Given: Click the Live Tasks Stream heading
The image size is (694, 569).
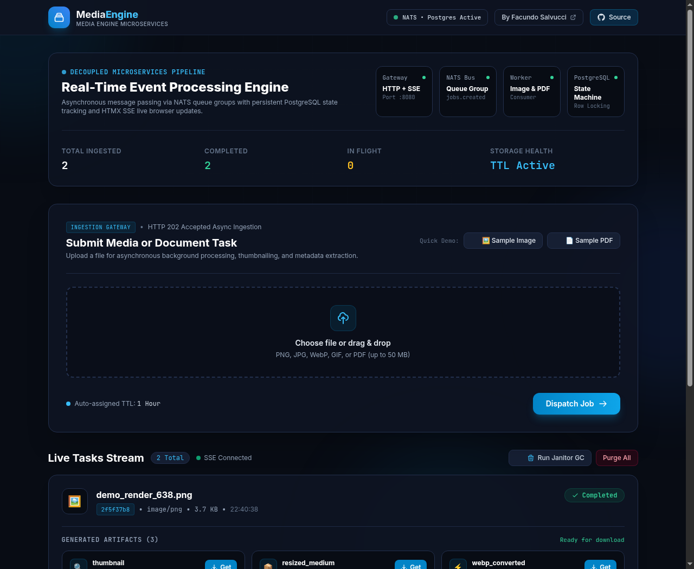Looking at the screenshot, I should click(96, 458).
